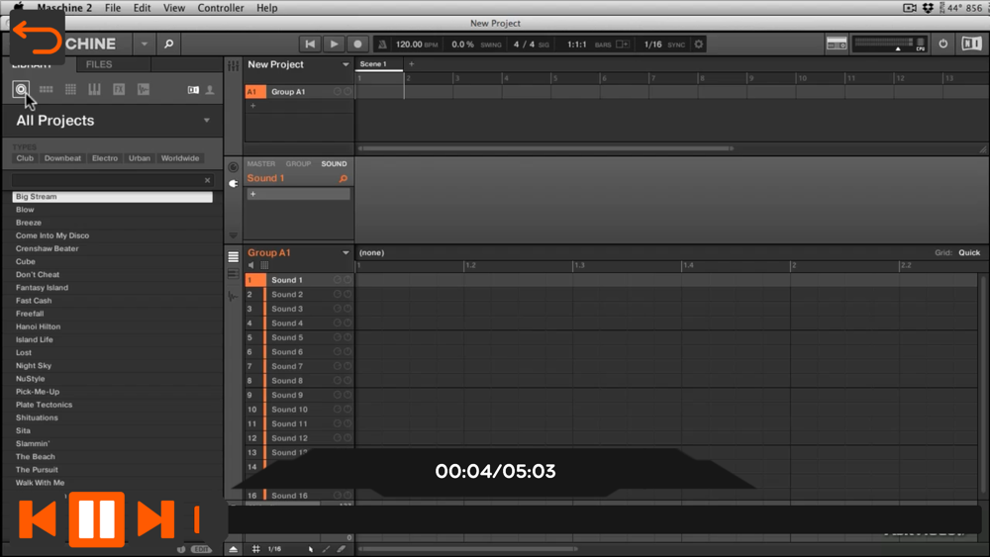Add a new scene with plus
This screenshot has height=557, width=990.
tap(411, 64)
